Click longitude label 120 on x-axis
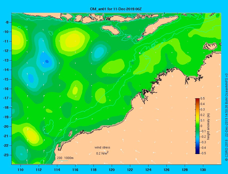228x174 pixels. pyautogui.click(x=112, y=170)
